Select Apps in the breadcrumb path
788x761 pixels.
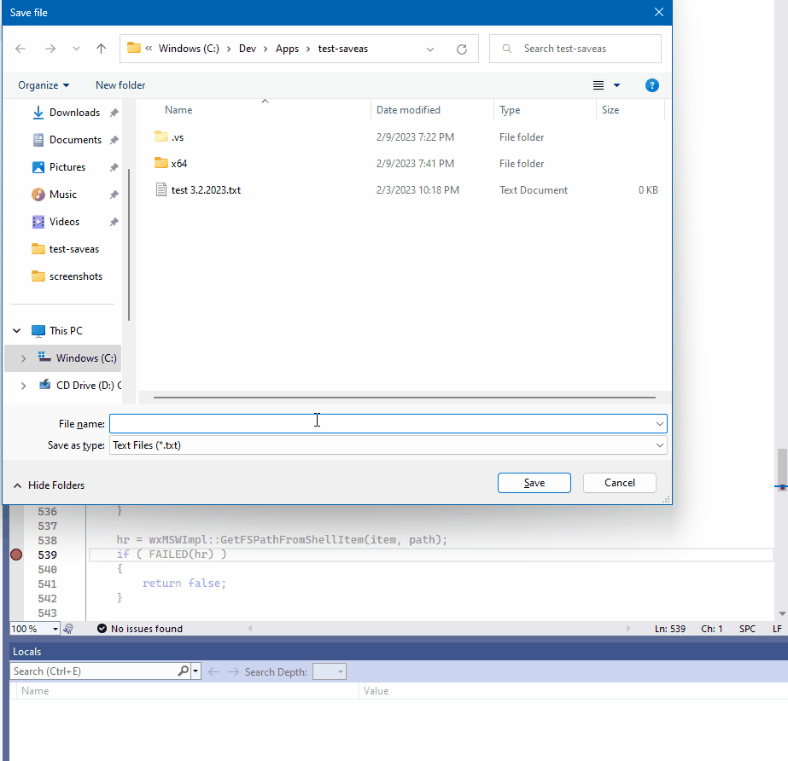click(x=287, y=49)
